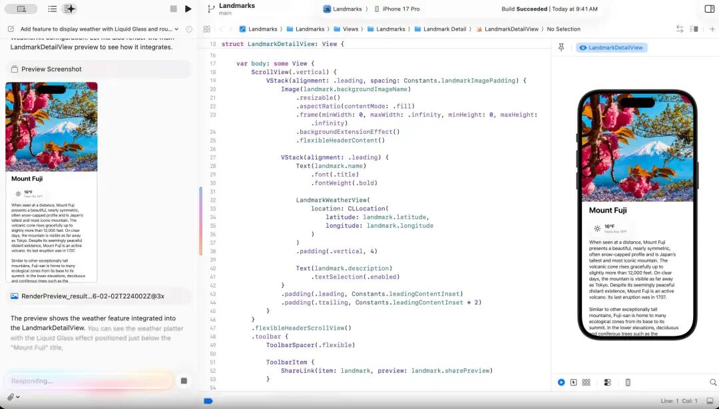Pin the canvas preview
This screenshot has height=409, width=719.
click(x=561, y=48)
